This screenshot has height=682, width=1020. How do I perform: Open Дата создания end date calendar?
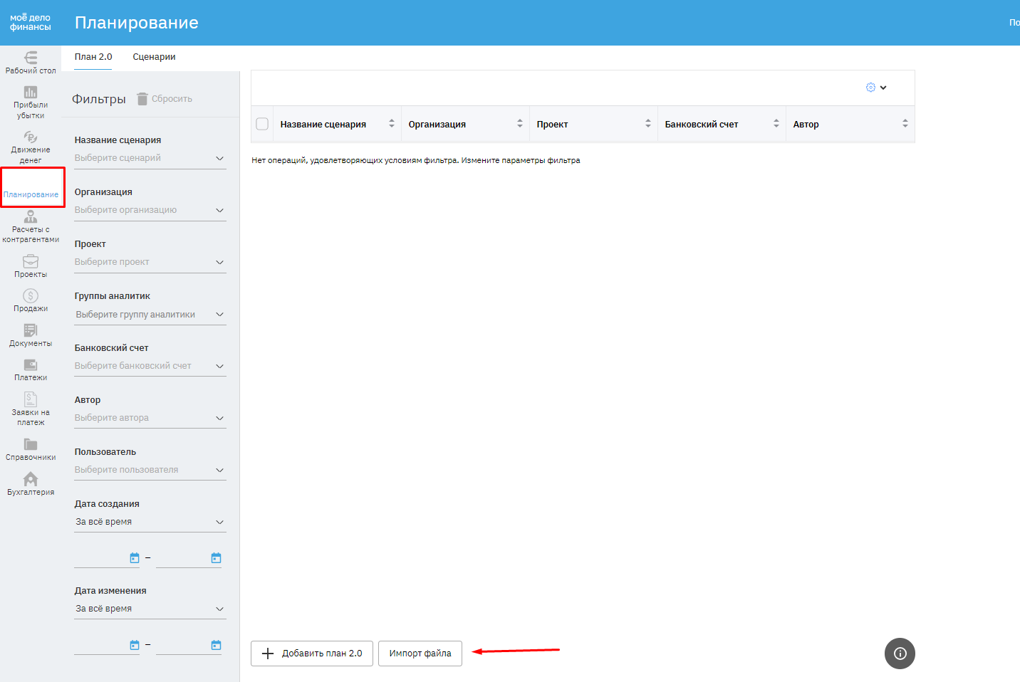(x=217, y=558)
